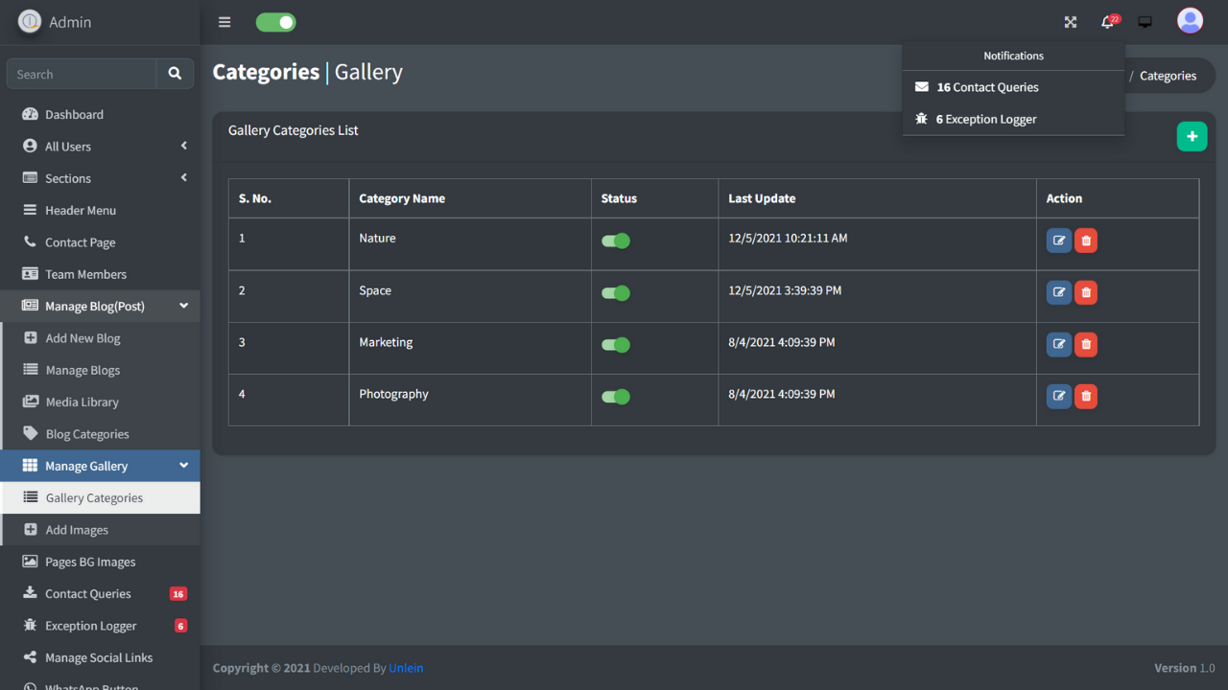This screenshot has width=1228, height=690.
Task: Open the notifications bell icon
Action: pos(1106,22)
